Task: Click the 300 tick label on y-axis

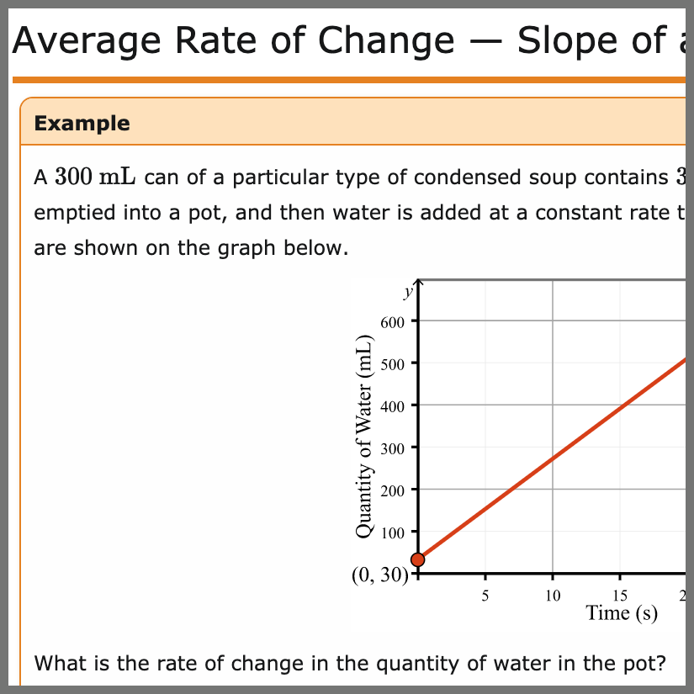Action: pos(392,448)
